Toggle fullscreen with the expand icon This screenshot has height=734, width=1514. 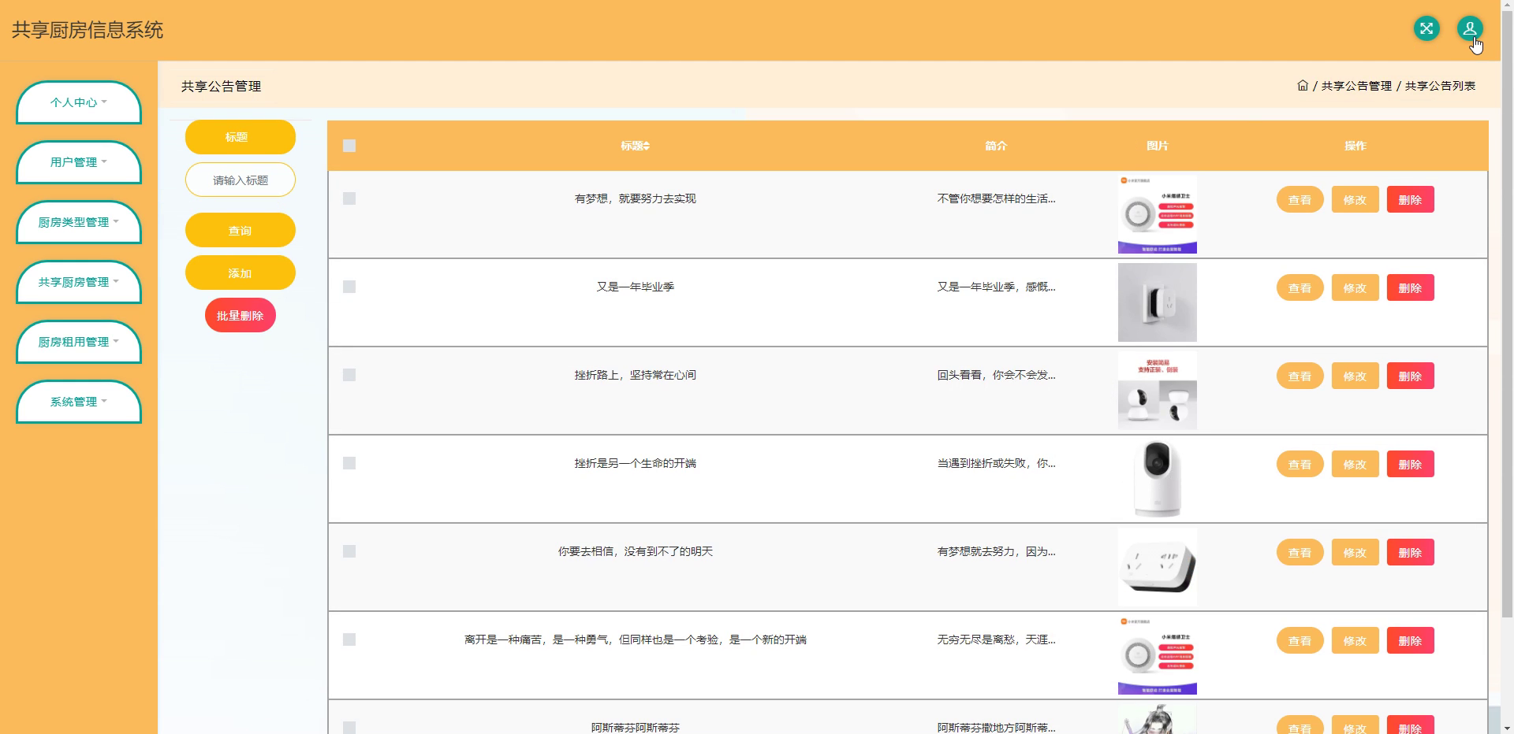click(x=1426, y=29)
